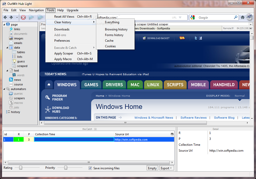The height and width of the screenshot is (179, 256).
Task: Select the source view icon
Action: [11, 84]
